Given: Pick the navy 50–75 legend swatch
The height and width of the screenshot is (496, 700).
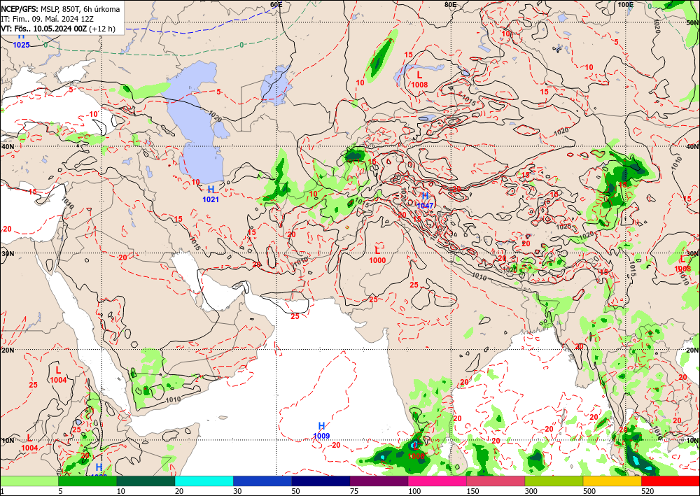Looking at the screenshot, I should click(x=321, y=481).
